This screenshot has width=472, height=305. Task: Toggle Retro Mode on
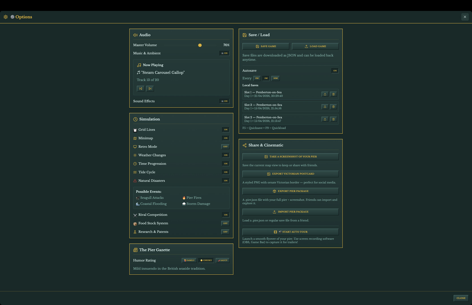(x=225, y=147)
